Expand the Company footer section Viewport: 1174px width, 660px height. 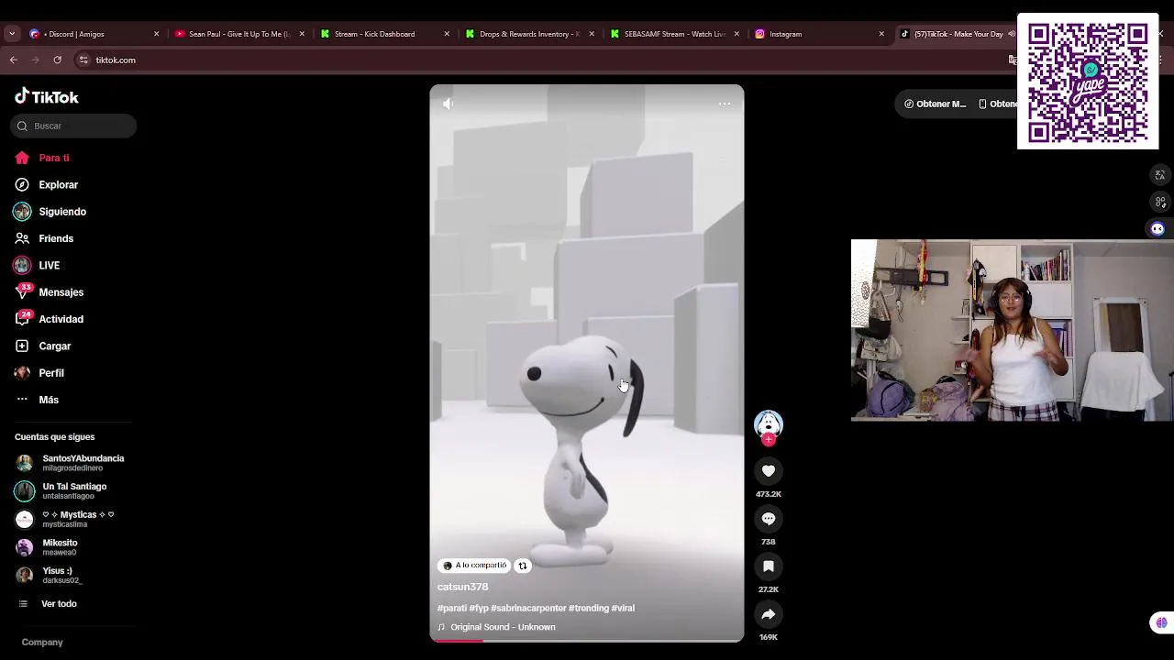click(42, 643)
